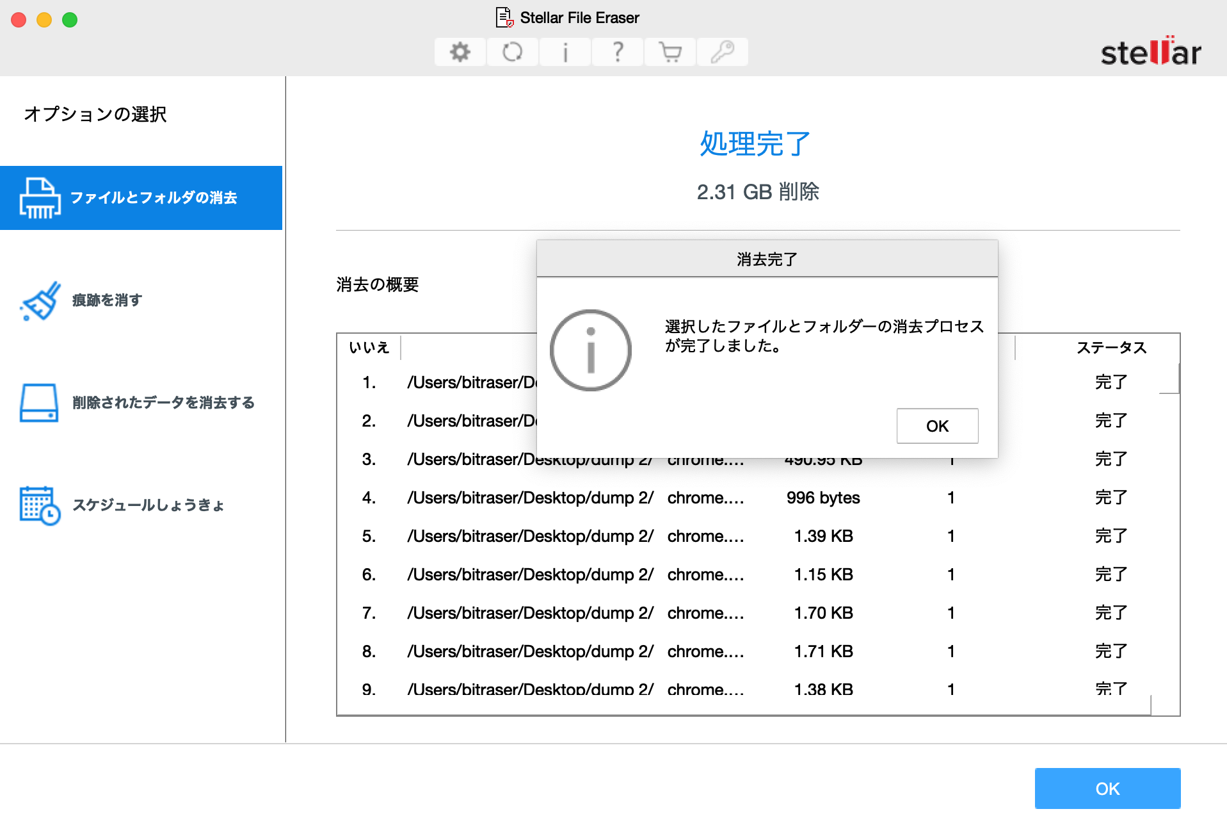This screenshot has width=1227, height=825.
Task: Click the brush icon for erasing traces
Action: click(x=40, y=300)
